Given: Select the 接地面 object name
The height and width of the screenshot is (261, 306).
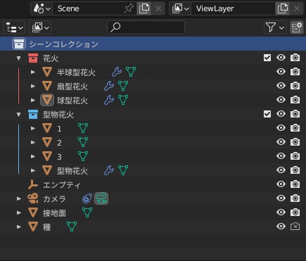Looking at the screenshot, I should 54,213.
